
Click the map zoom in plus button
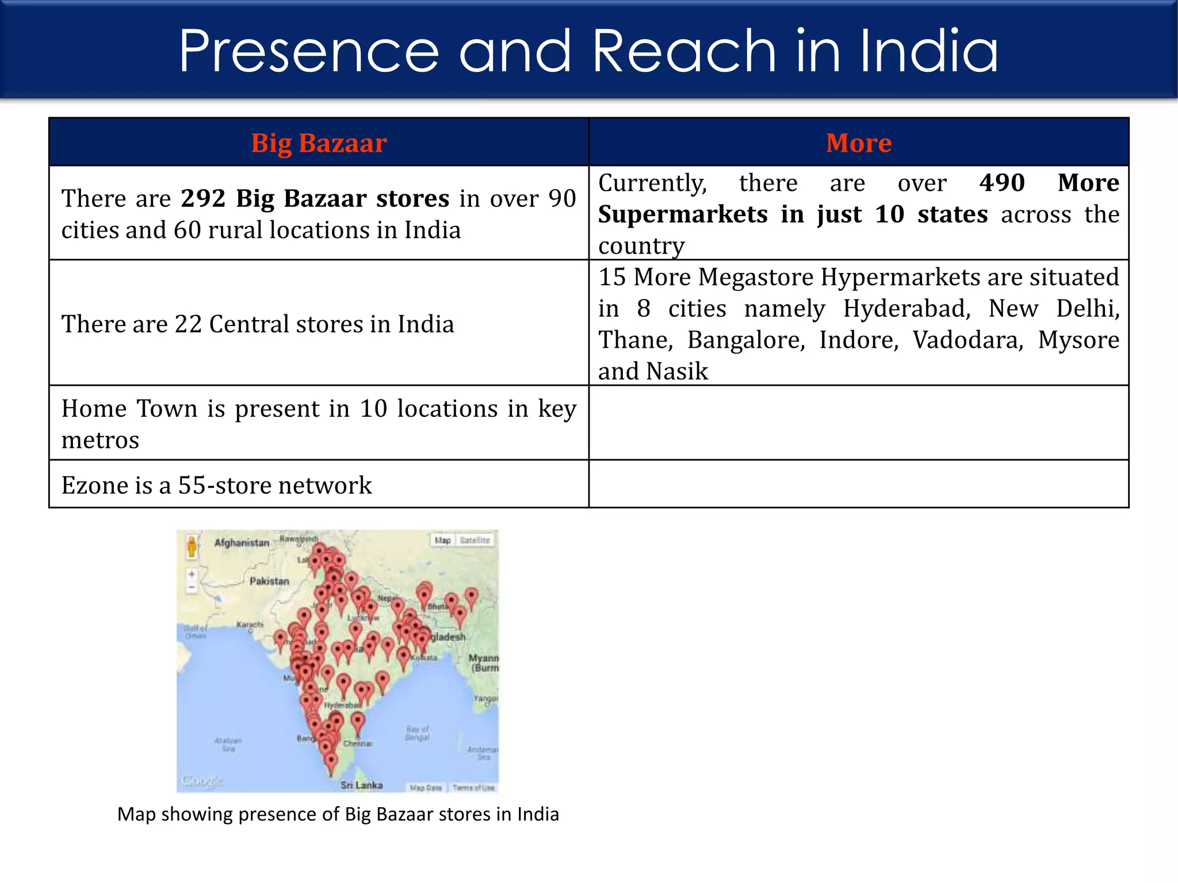point(192,574)
